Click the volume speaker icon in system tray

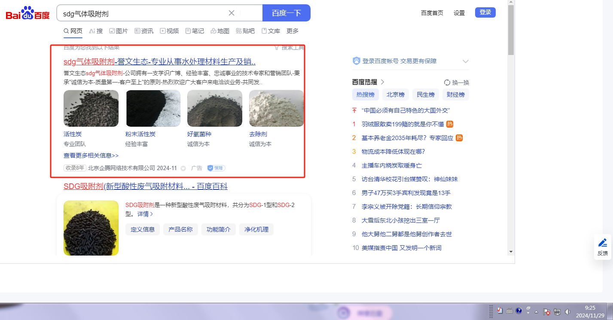coord(567,311)
